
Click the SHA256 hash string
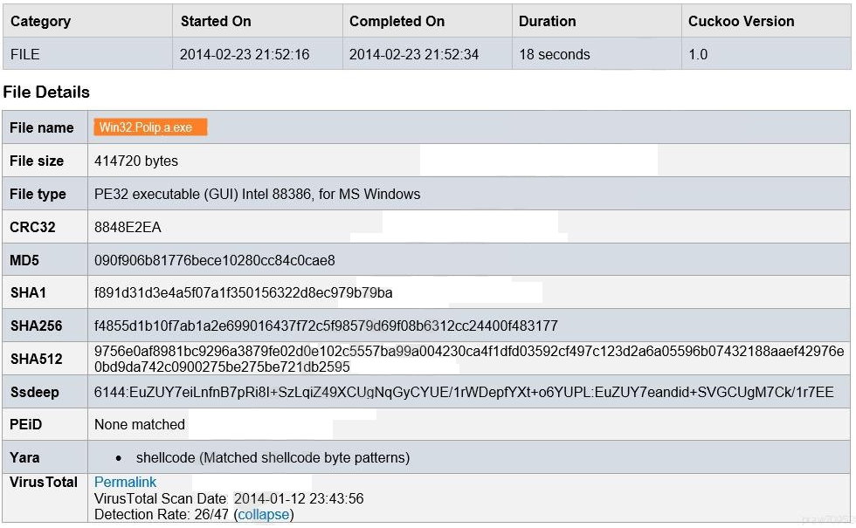pos(326,326)
